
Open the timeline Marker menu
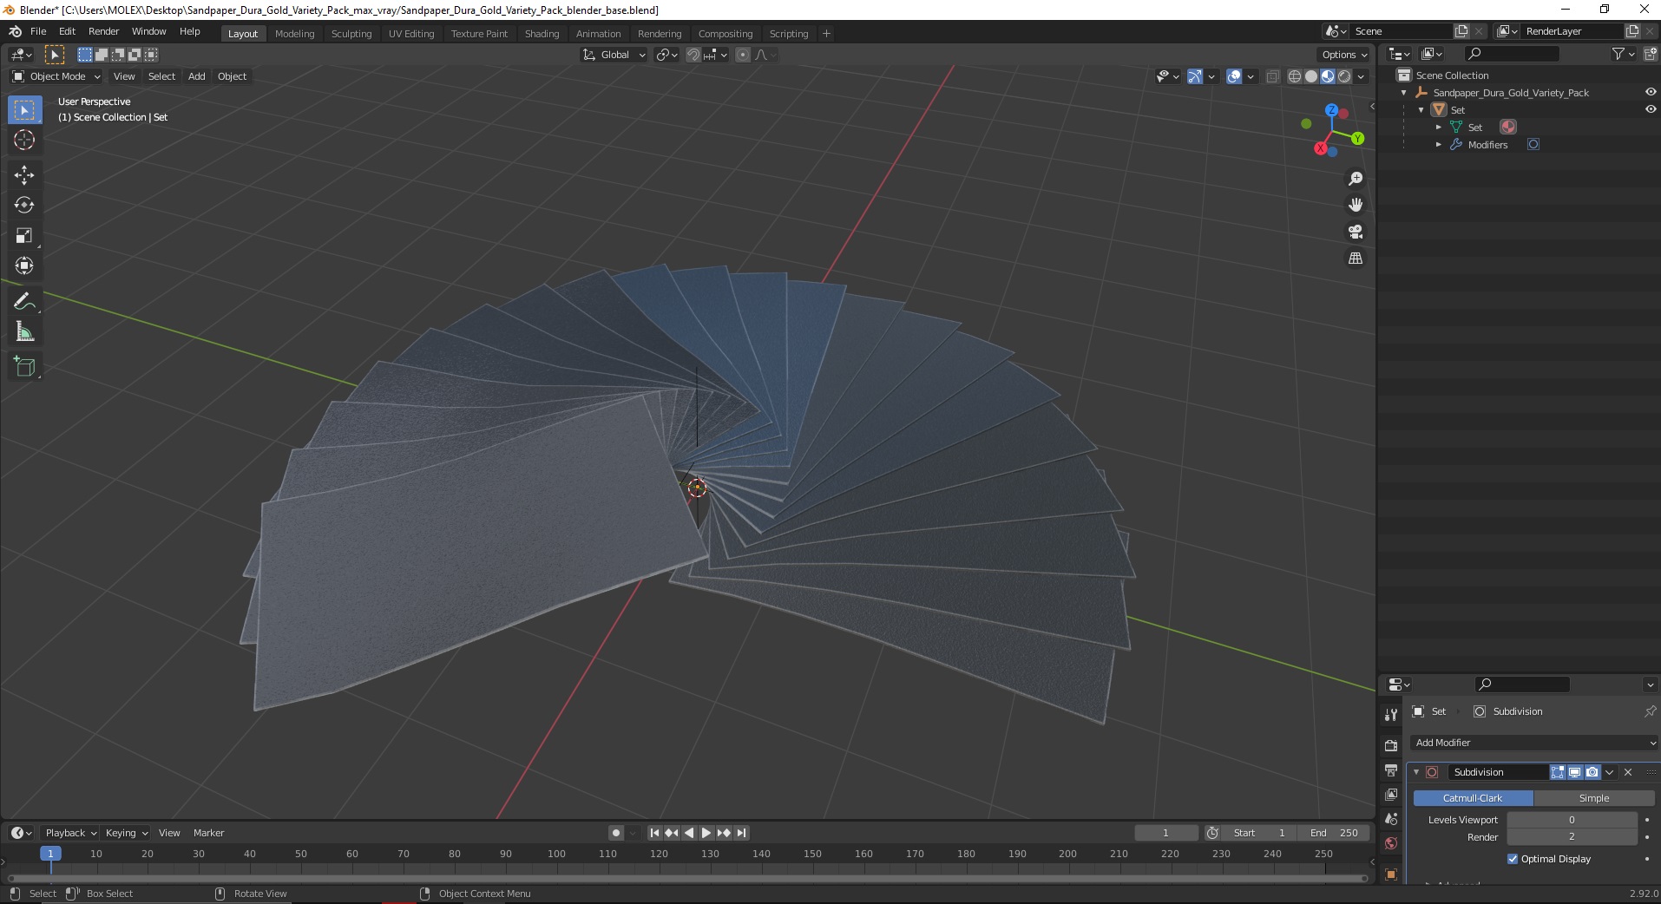pos(208,833)
